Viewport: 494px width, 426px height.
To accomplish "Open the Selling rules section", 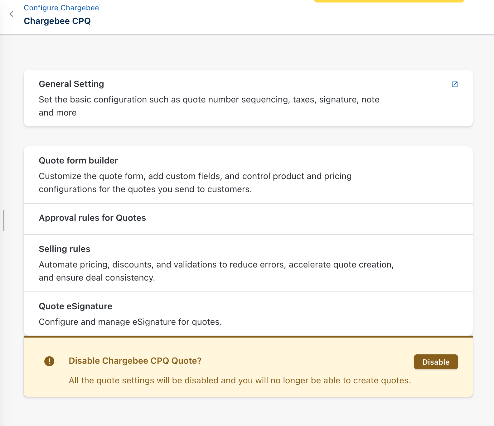I will (248, 263).
